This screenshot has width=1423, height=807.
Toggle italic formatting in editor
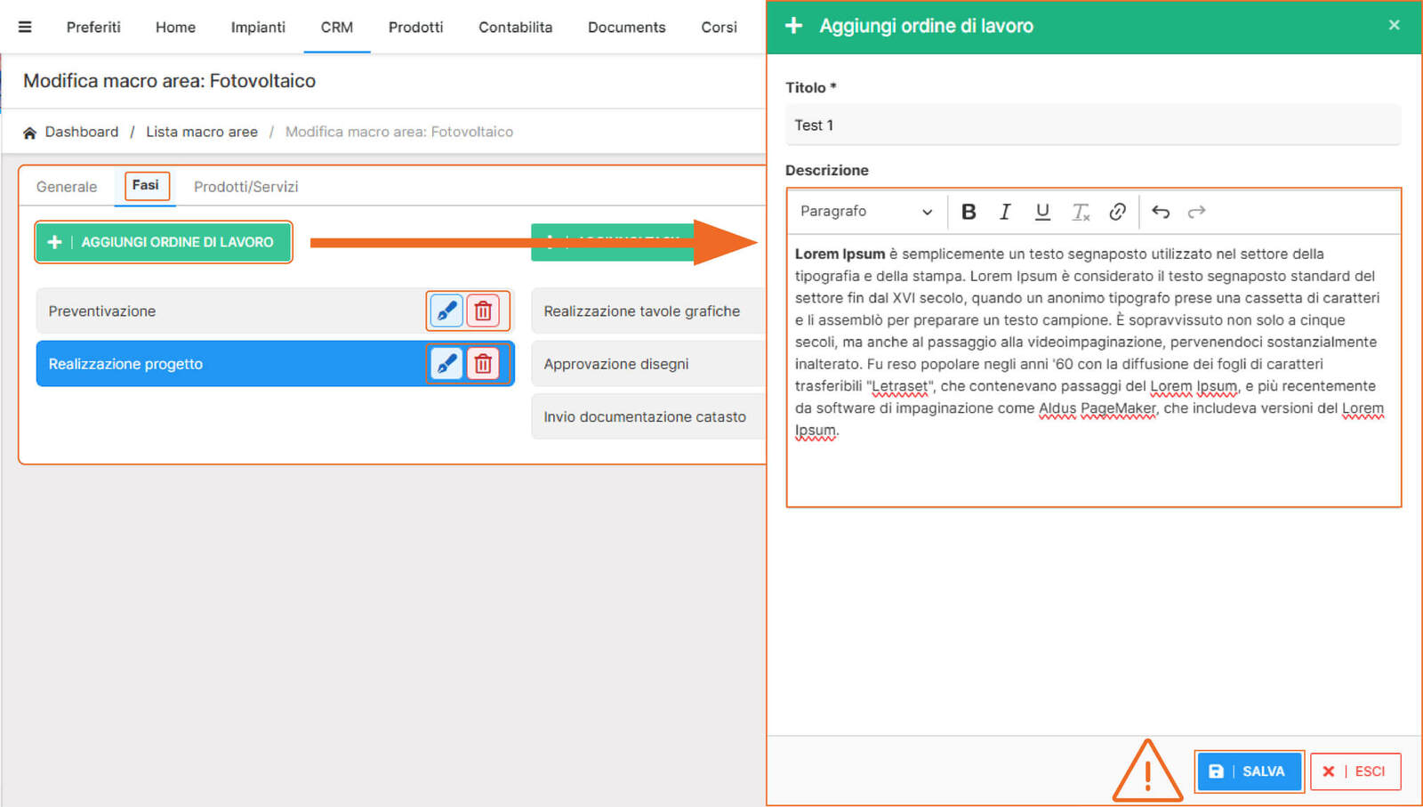click(x=1005, y=212)
